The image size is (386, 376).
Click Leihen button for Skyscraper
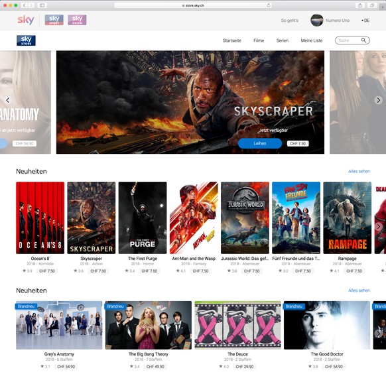(260, 143)
